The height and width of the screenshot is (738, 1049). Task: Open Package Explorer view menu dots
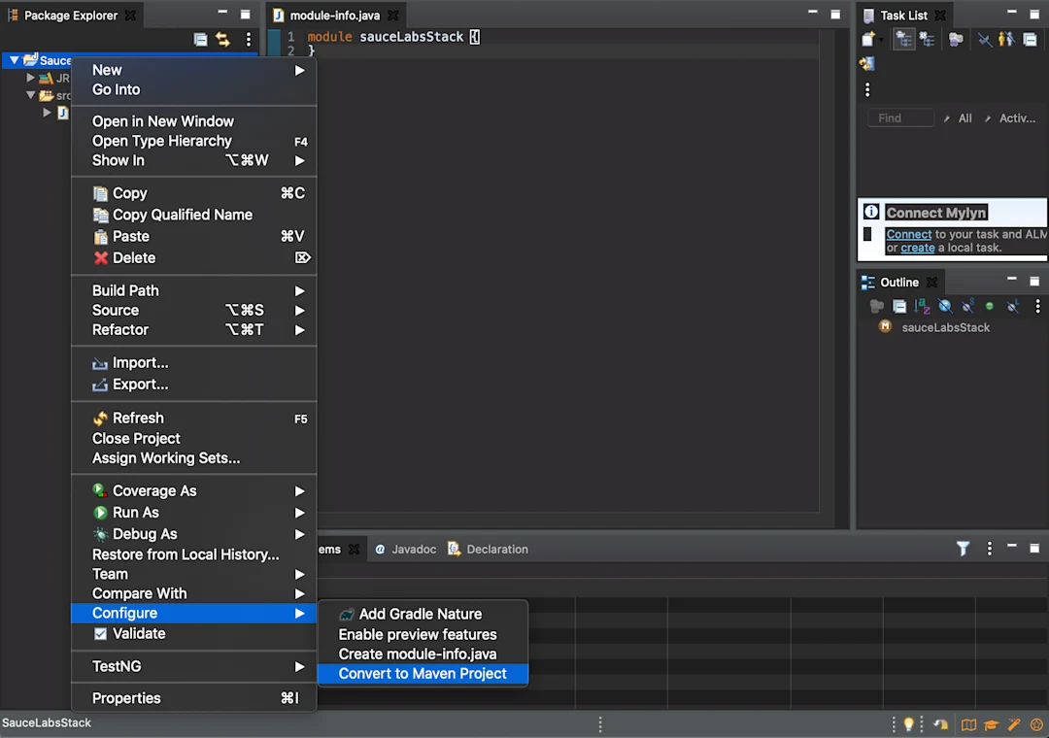tap(249, 40)
